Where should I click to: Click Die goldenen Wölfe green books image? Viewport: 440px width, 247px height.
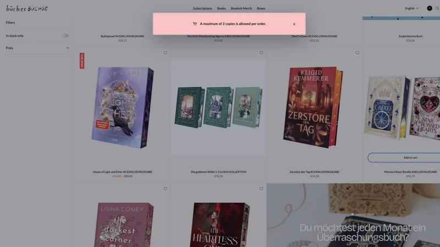click(x=218, y=108)
